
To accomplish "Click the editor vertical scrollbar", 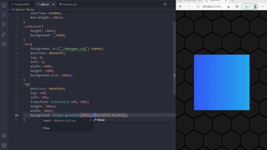I will [x=174, y=58].
